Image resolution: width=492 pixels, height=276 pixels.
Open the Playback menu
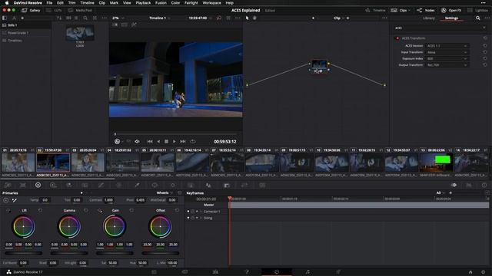click(143, 3)
